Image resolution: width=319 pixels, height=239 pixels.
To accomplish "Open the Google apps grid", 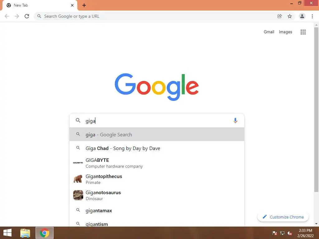I will [303, 32].
